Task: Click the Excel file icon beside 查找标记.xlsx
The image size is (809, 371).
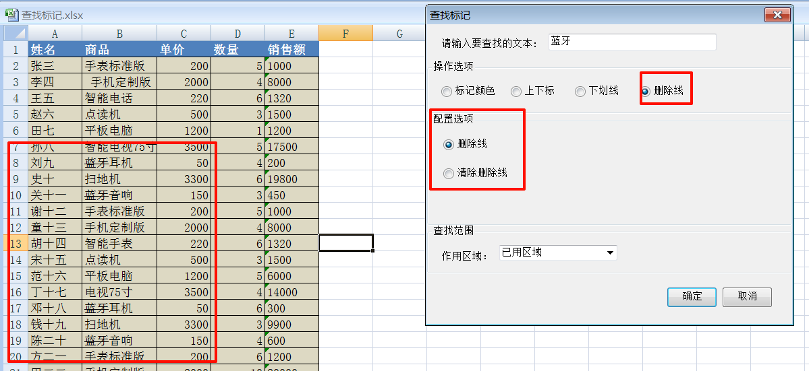Action: coord(12,15)
